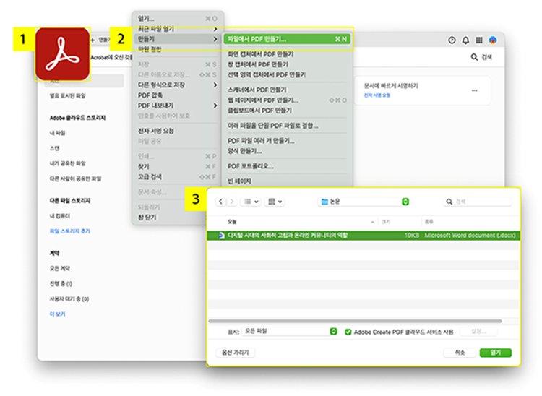
Task: Open the 논문 folder location popup
Action: [364, 202]
